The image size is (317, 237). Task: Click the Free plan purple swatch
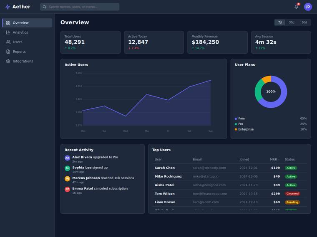pos(236,118)
